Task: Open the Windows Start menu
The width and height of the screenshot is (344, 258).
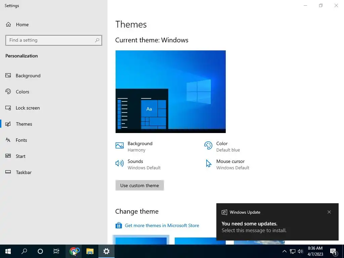Action: (x=8, y=251)
